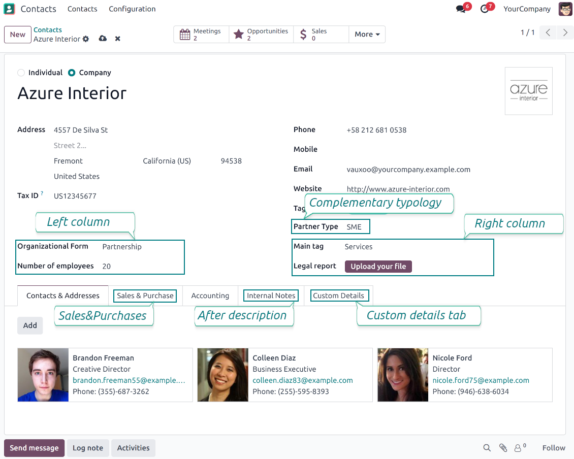Click the Email field vauxoo address
The height and width of the screenshot is (459, 574).
[x=408, y=170]
